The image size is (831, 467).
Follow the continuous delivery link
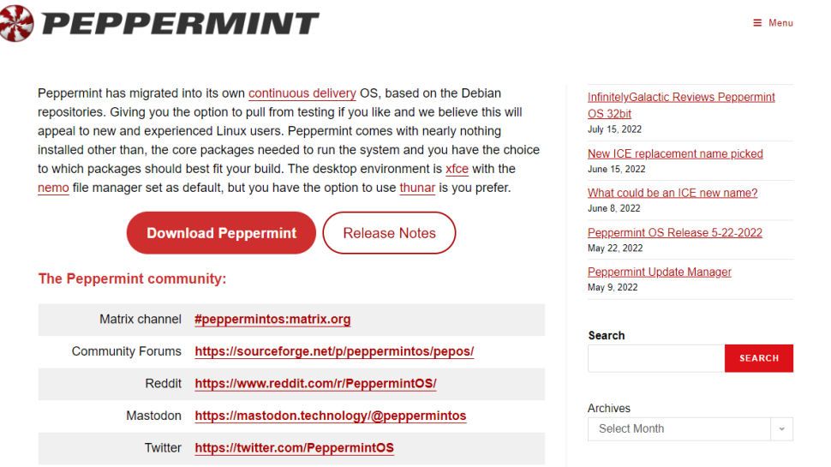click(302, 93)
